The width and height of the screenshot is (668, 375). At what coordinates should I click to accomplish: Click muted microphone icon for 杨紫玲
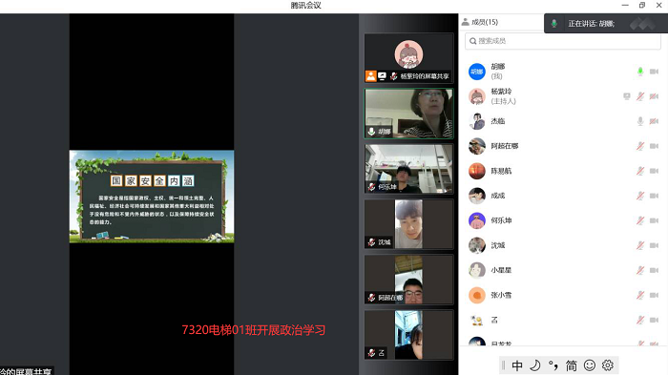click(640, 96)
